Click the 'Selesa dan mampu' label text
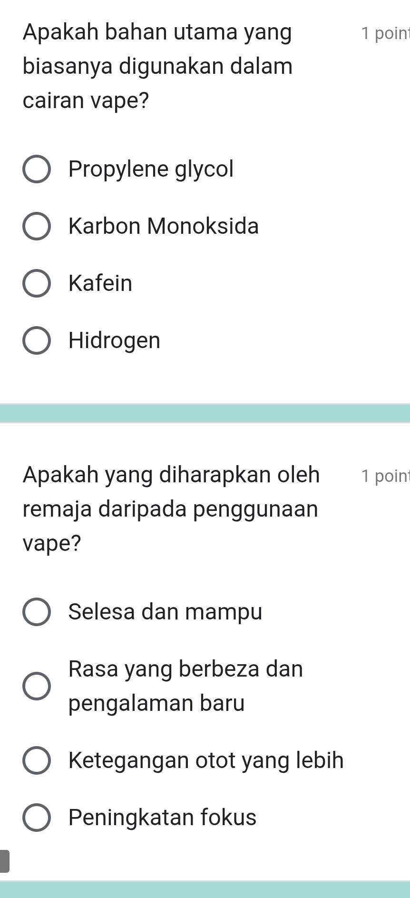The width and height of the screenshot is (410, 898). click(165, 612)
